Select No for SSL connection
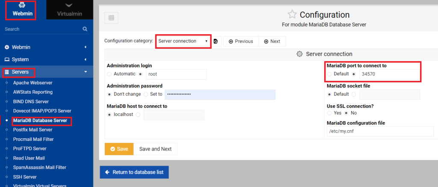This screenshot has height=187, width=438. click(x=346, y=113)
